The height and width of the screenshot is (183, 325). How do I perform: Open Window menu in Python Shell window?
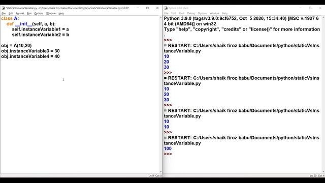click(x=214, y=13)
